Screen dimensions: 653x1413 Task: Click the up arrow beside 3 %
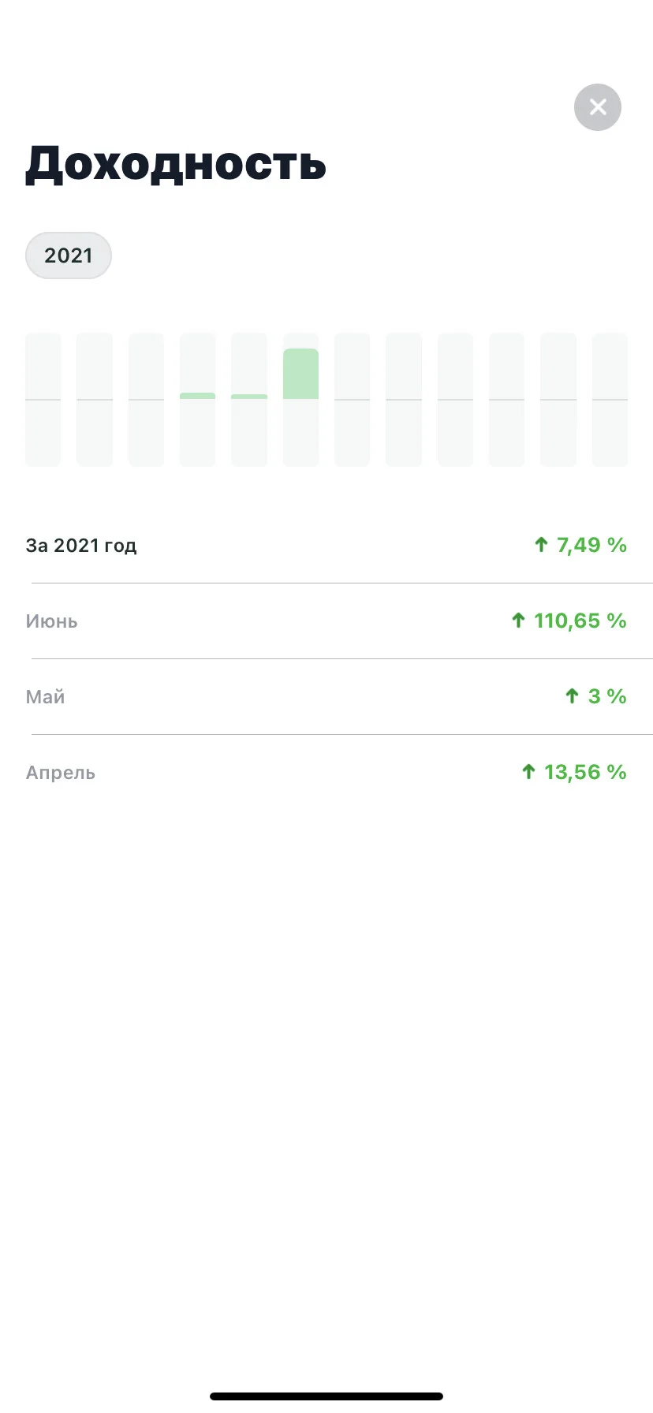tap(573, 695)
